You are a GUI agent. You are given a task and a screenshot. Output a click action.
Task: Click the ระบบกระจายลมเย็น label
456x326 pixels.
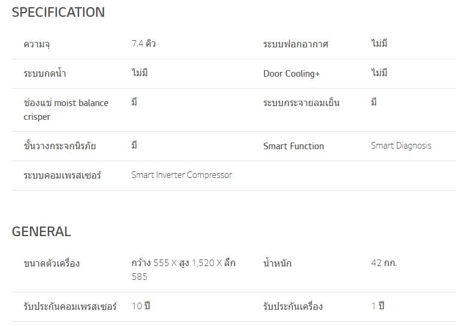tap(301, 102)
